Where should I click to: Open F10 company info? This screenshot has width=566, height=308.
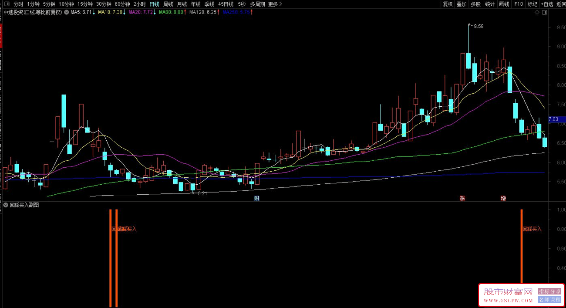pos(519,4)
